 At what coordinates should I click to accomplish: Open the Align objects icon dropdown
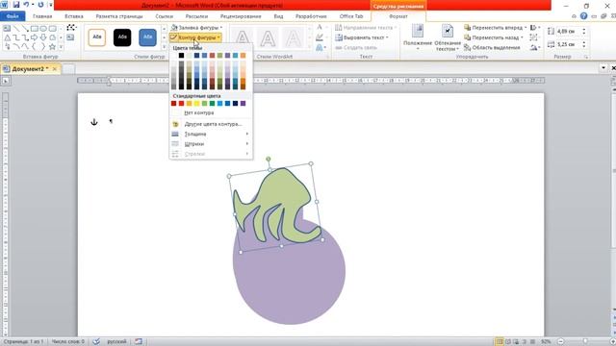[x=534, y=28]
